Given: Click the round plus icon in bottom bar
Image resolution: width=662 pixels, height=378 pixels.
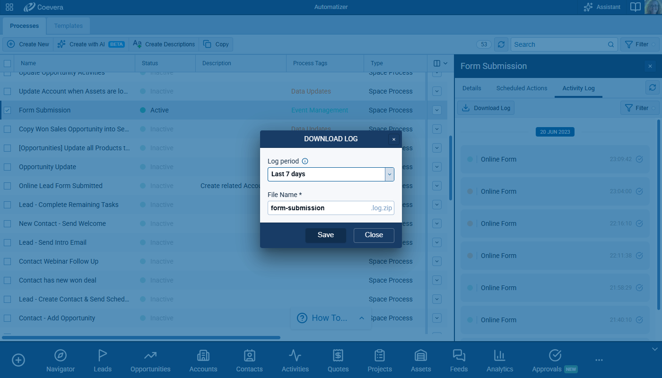Looking at the screenshot, I should pos(18,360).
